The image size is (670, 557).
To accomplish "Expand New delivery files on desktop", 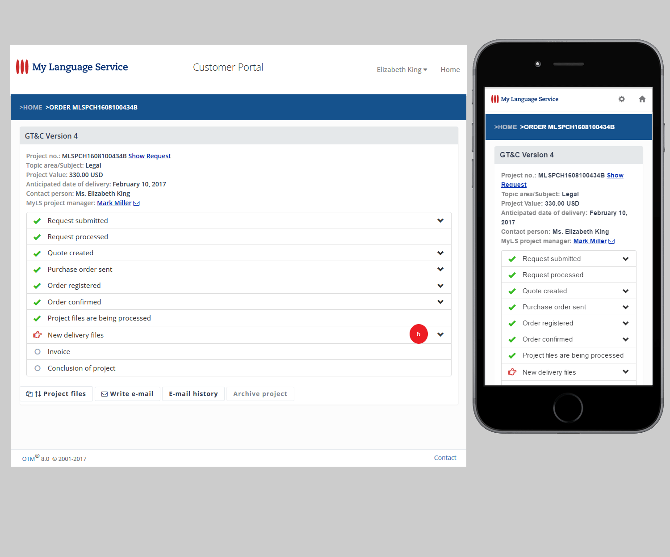I will (440, 334).
